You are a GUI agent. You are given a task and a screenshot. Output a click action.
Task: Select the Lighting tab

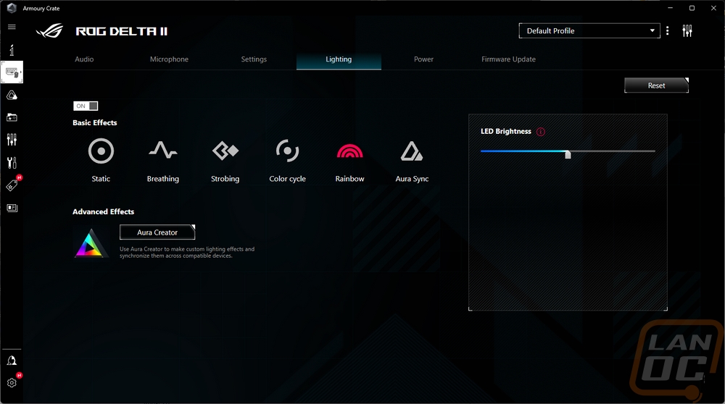click(x=339, y=59)
